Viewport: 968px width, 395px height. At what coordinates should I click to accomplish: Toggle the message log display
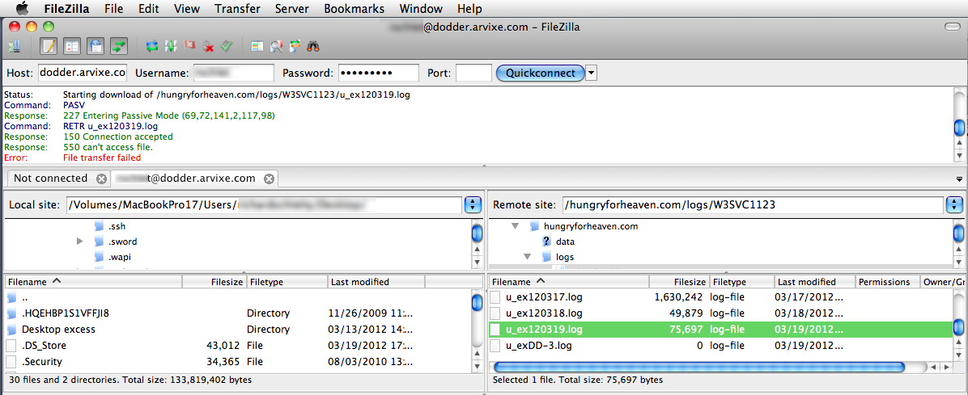(x=48, y=46)
